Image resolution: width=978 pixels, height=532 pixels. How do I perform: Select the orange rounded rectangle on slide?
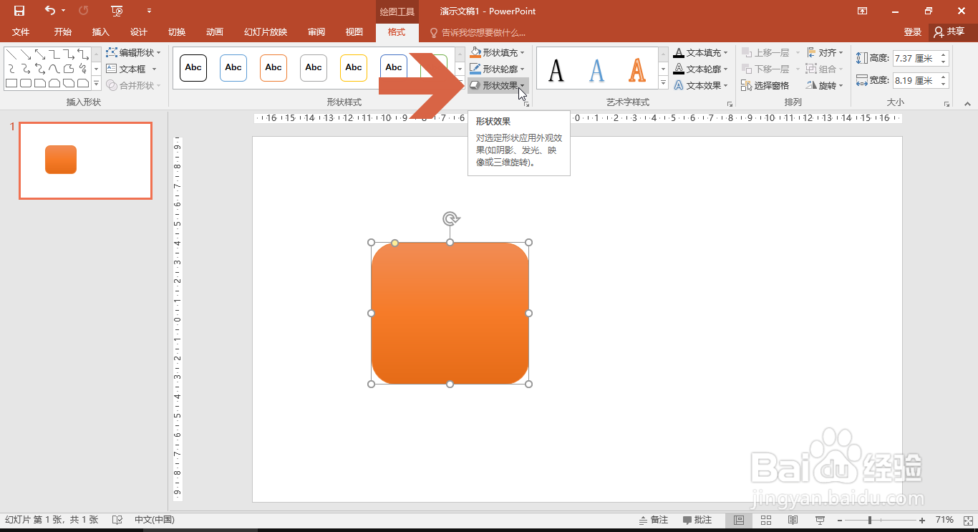pos(450,313)
